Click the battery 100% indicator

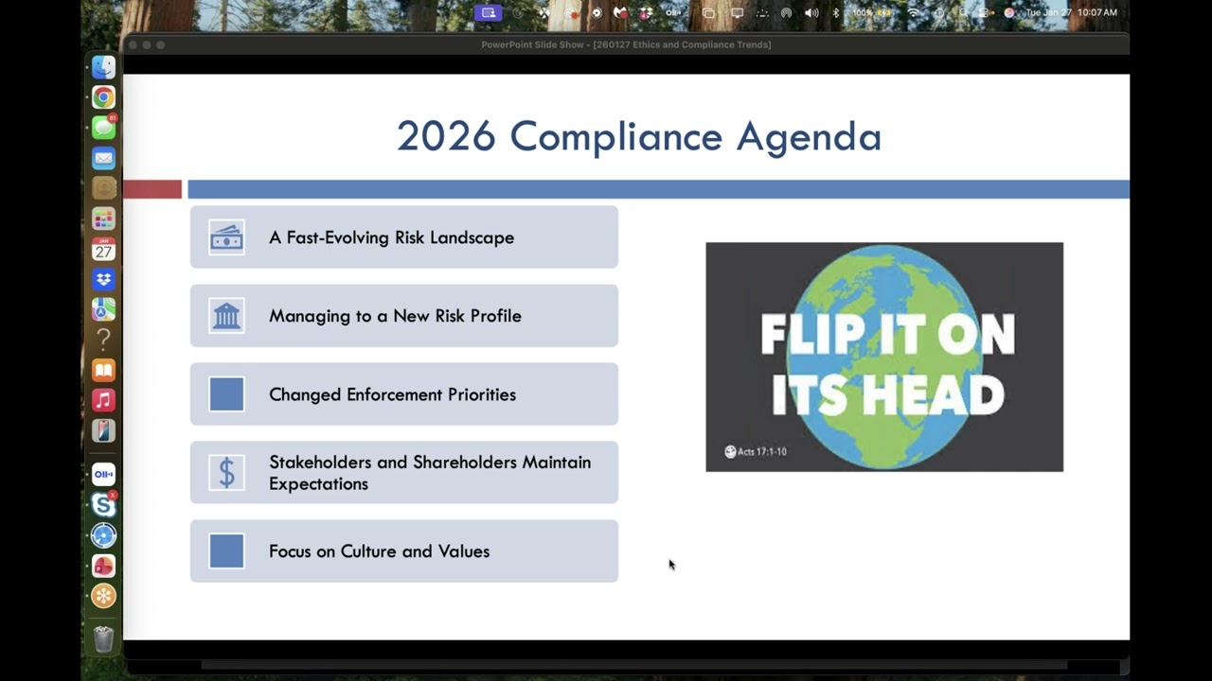pos(874,13)
